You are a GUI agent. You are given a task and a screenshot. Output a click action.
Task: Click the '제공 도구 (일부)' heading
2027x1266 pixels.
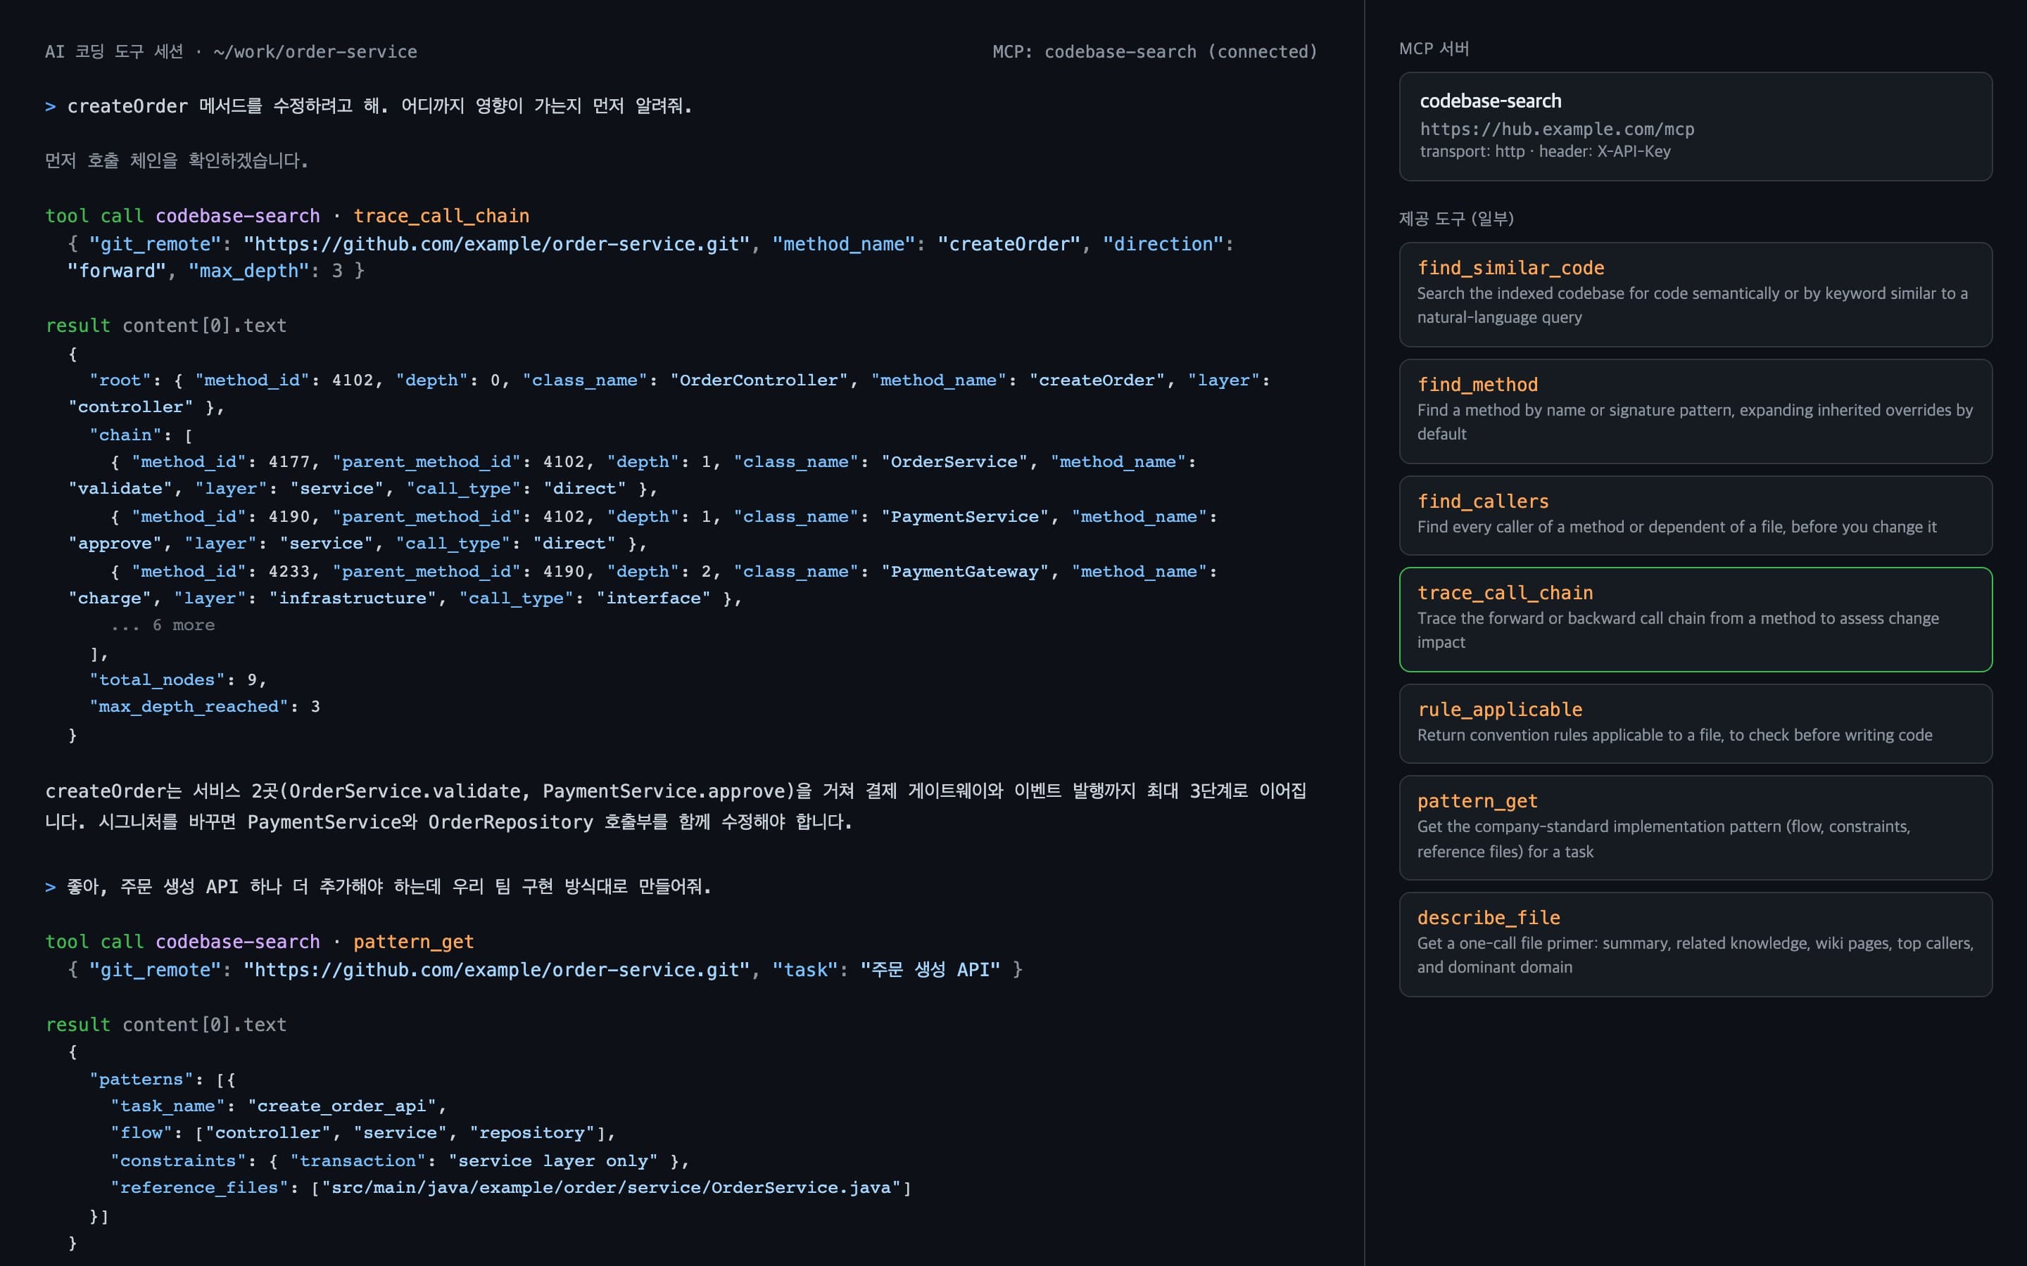pyautogui.click(x=1455, y=219)
